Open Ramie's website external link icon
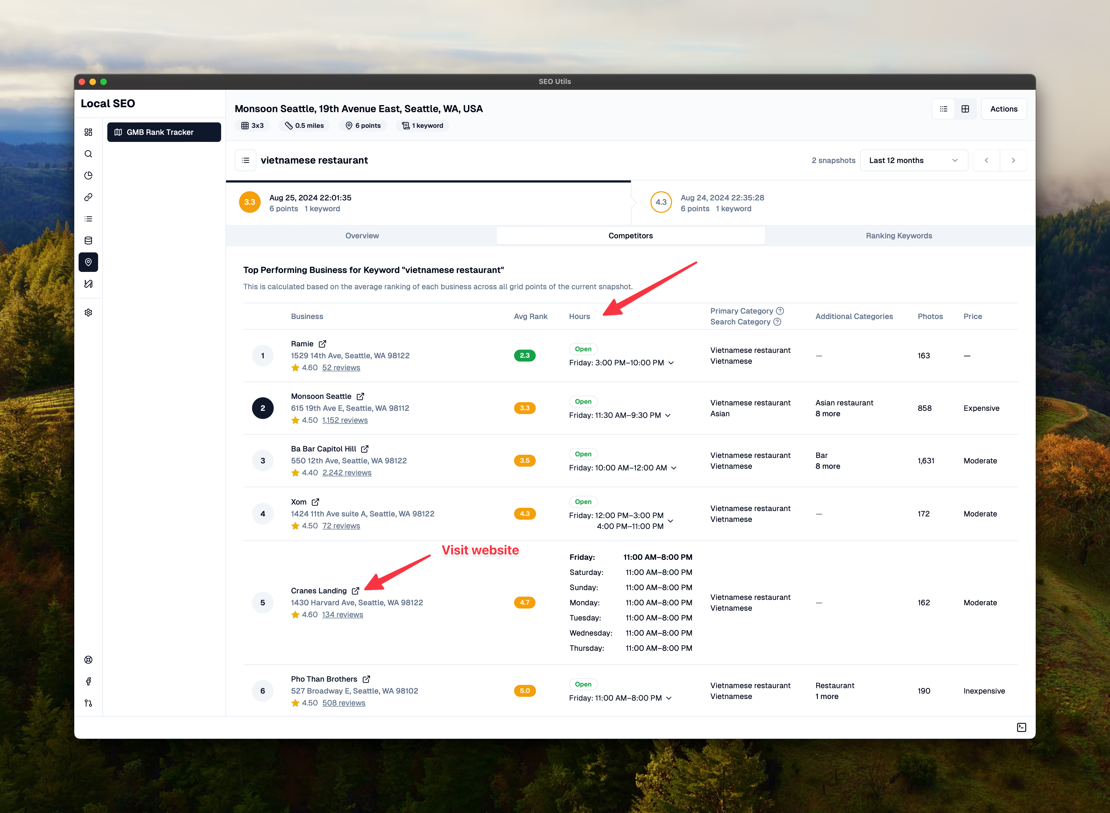This screenshot has width=1110, height=813. point(322,344)
